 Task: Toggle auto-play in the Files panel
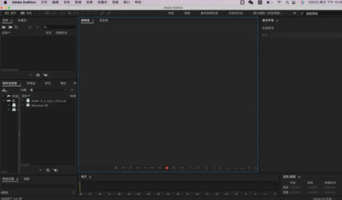coord(46,75)
